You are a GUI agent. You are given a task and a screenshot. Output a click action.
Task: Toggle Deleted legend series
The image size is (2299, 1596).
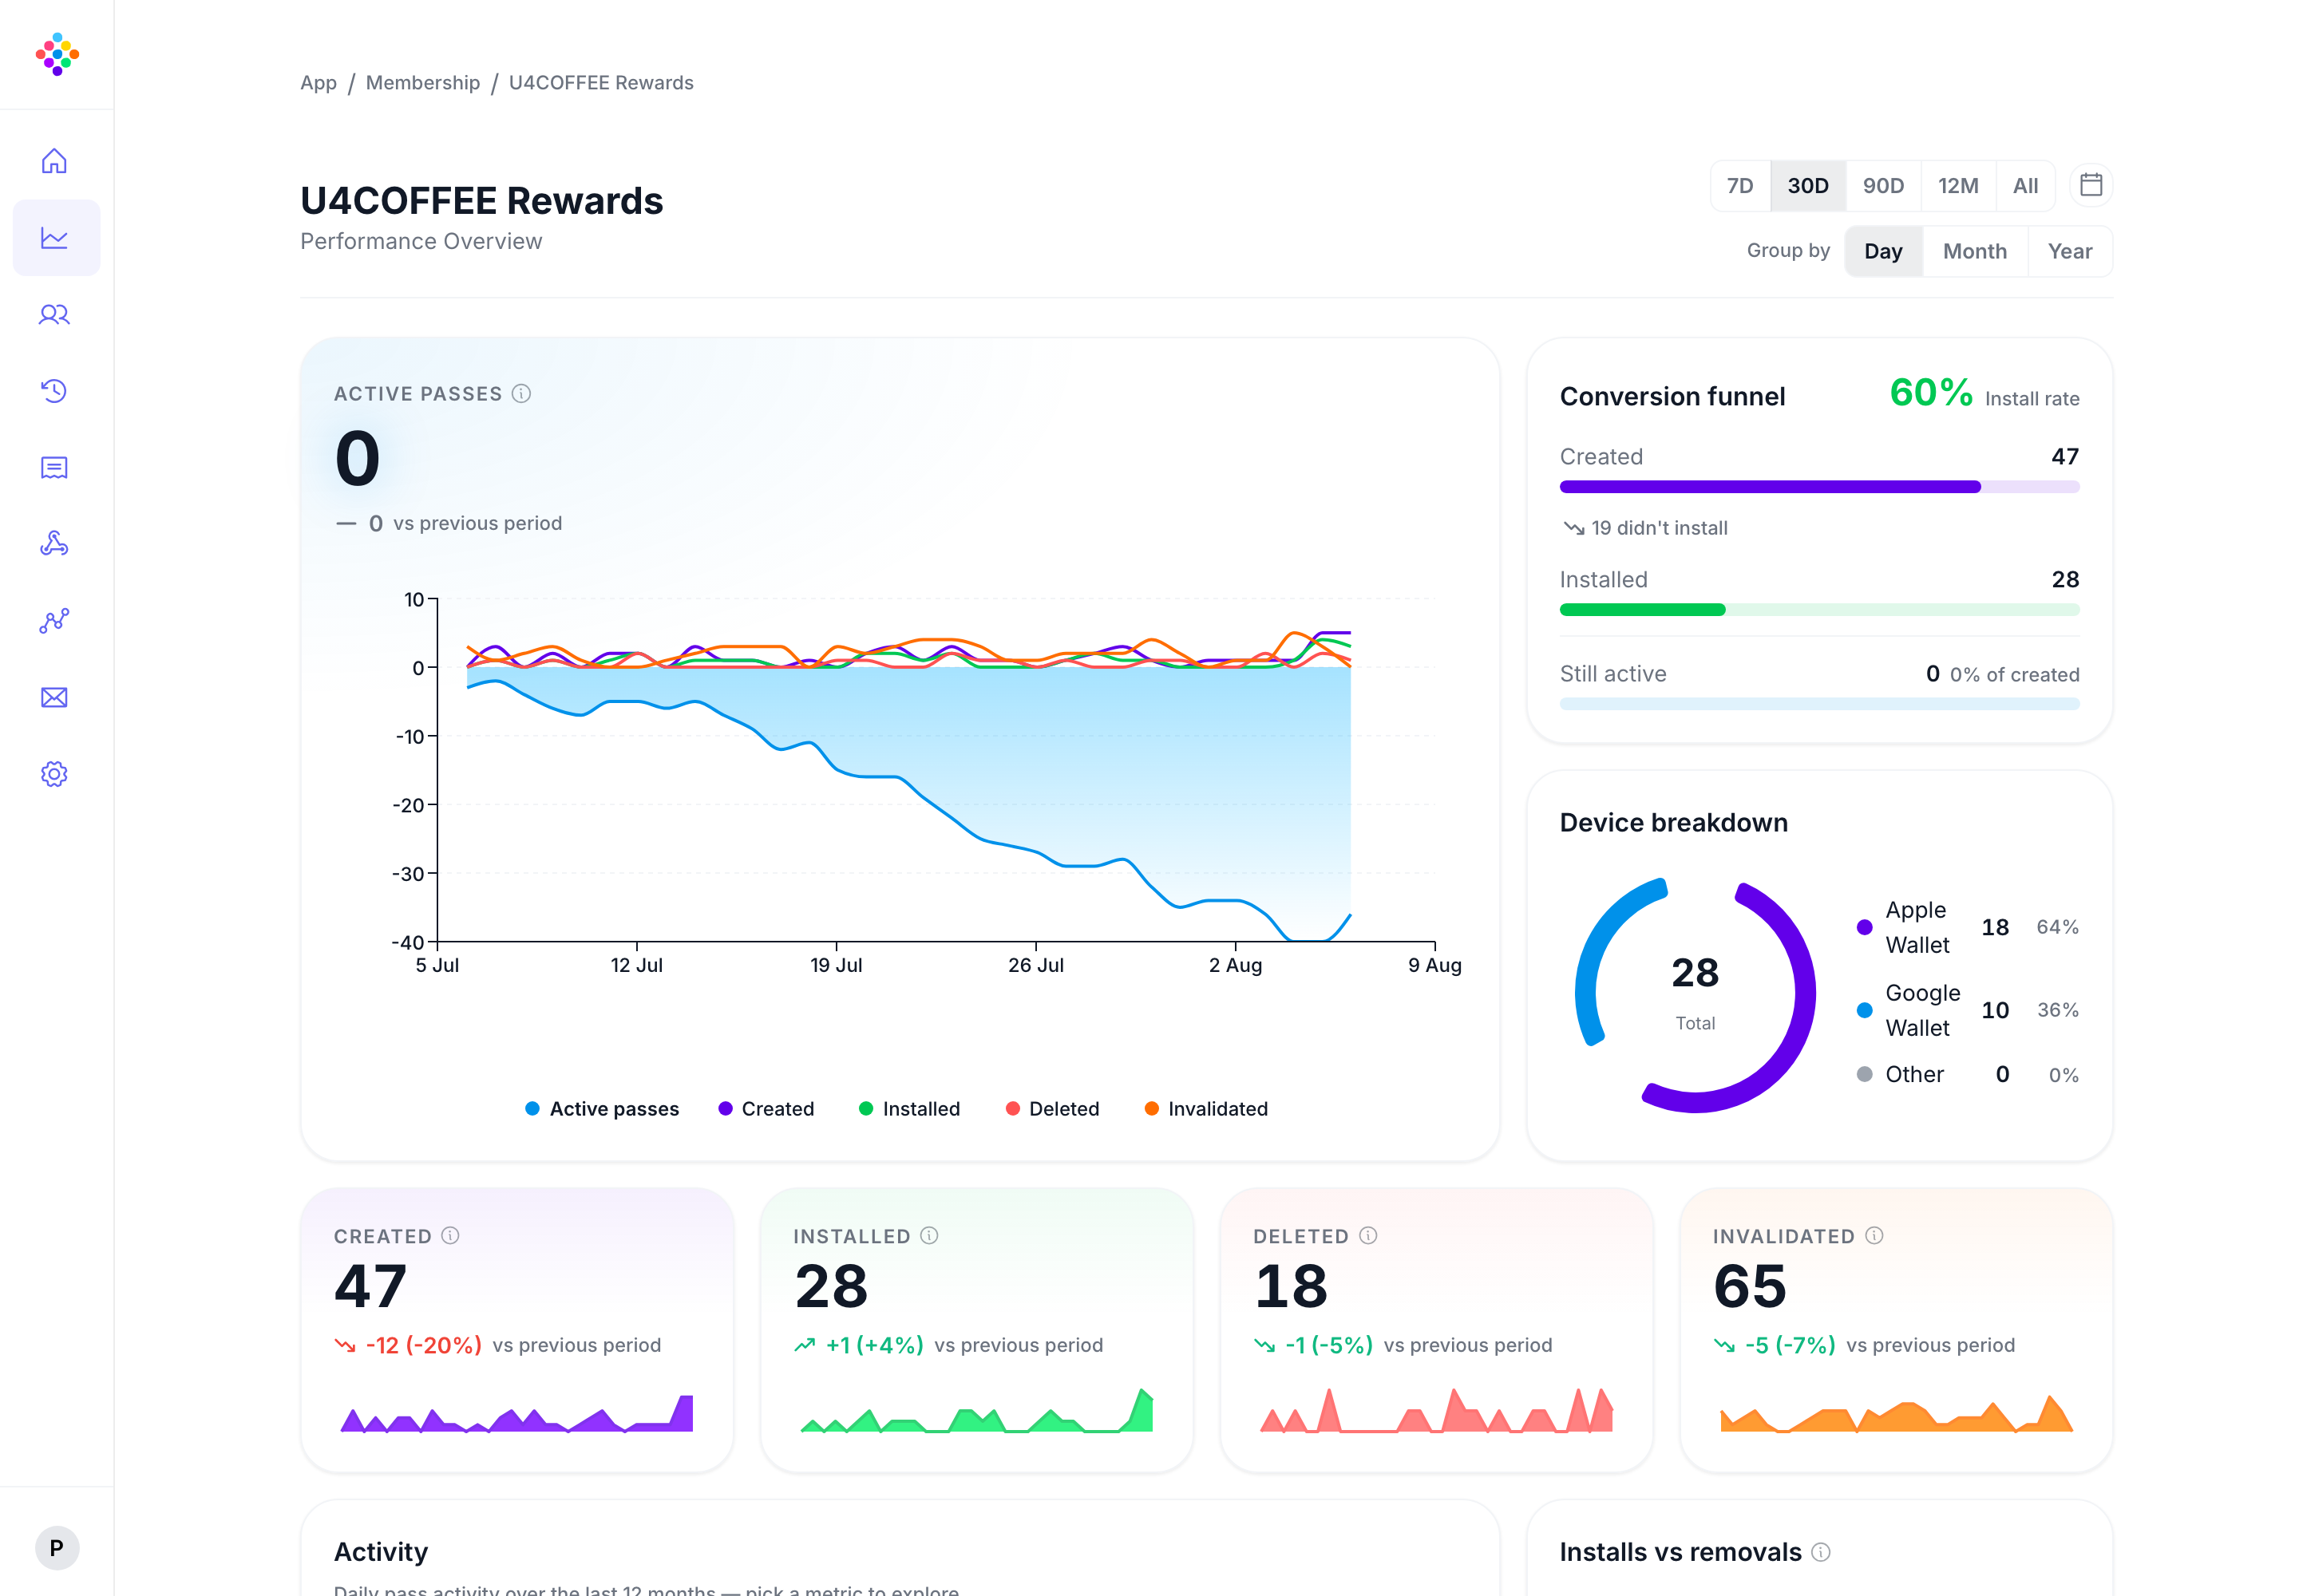tap(1051, 1108)
